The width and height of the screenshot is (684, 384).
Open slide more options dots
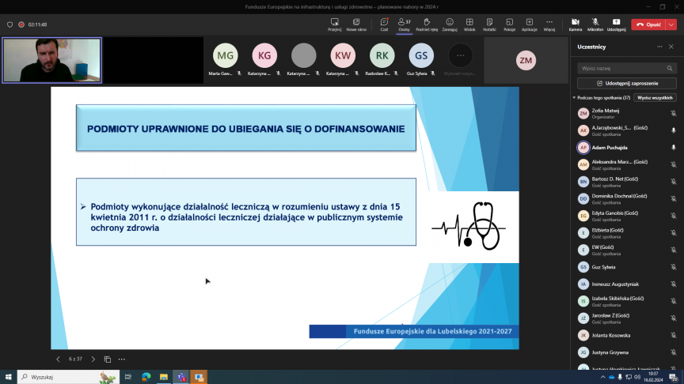point(122,360)
